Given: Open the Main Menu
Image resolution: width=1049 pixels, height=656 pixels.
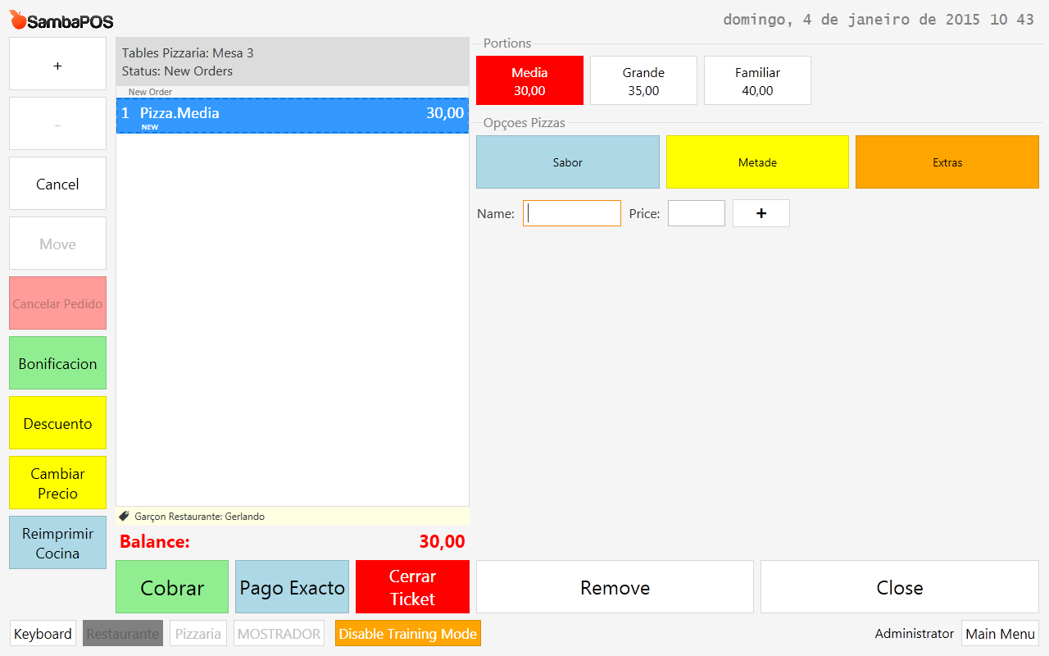Looking at the screenshot, I should click(x=1000, y=634).
